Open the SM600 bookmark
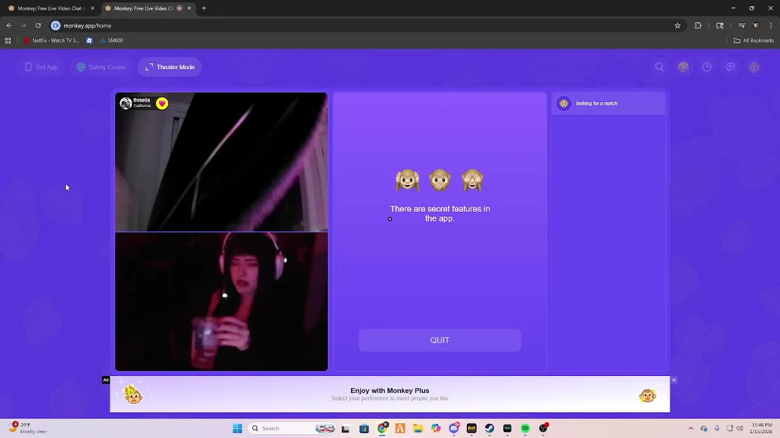 coord(112,41)
